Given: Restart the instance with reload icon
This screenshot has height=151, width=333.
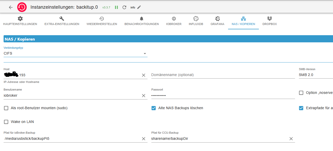Looking at the screenshot, I should tap(124, 7).
